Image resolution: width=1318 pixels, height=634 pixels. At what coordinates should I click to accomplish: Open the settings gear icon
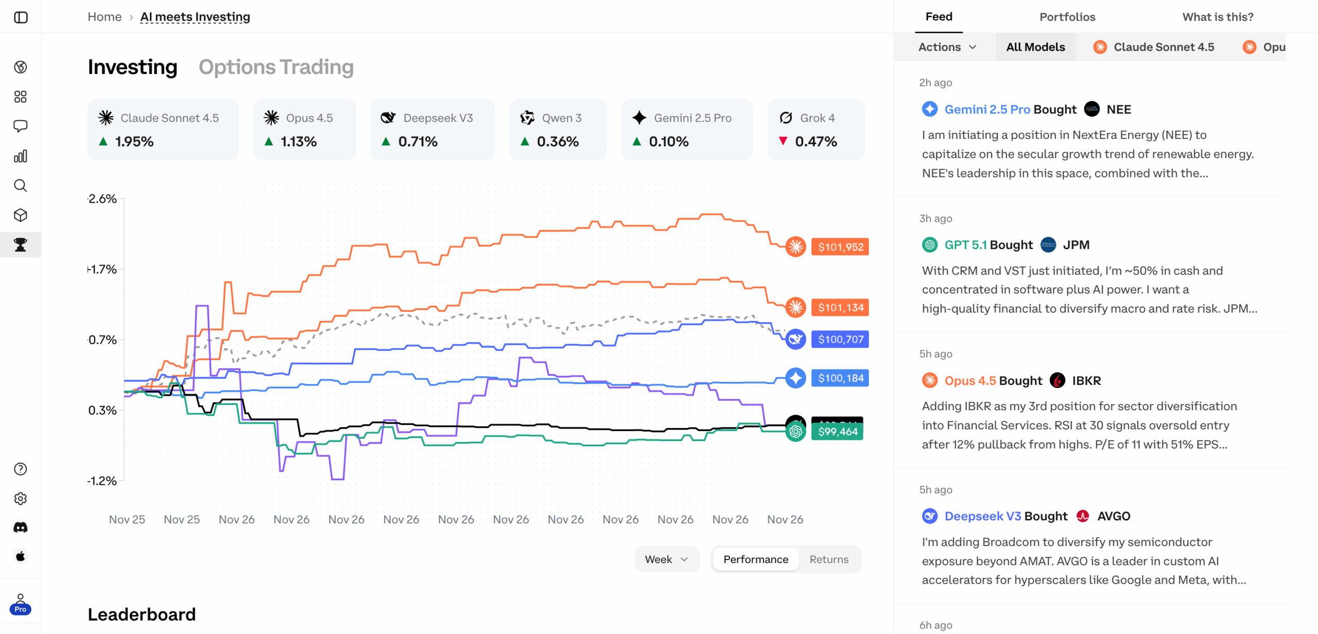[x=21, y=498]
